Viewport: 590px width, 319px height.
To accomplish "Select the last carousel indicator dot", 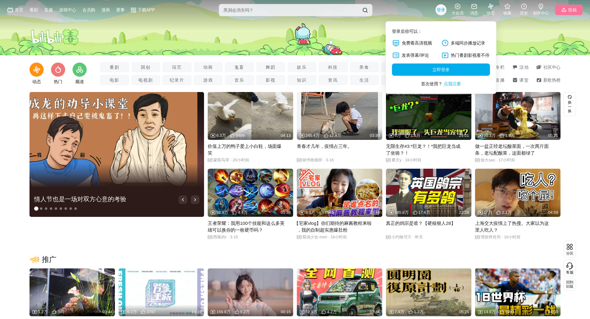I will pyautogui.click(x=76, y=209).
